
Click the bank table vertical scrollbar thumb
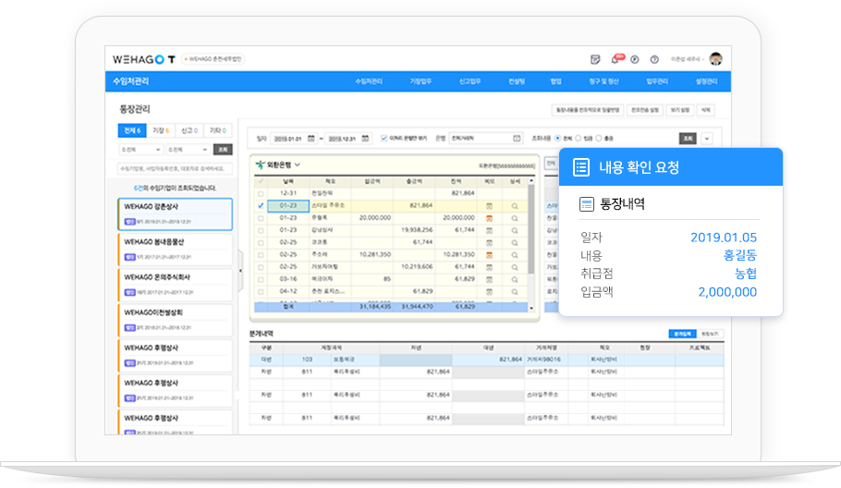[x=531, y=229]
